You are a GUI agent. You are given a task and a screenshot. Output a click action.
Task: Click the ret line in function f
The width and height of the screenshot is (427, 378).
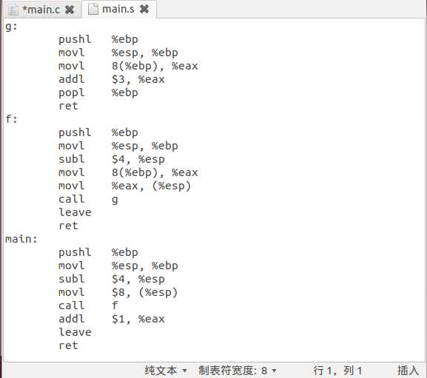[68, 226]
